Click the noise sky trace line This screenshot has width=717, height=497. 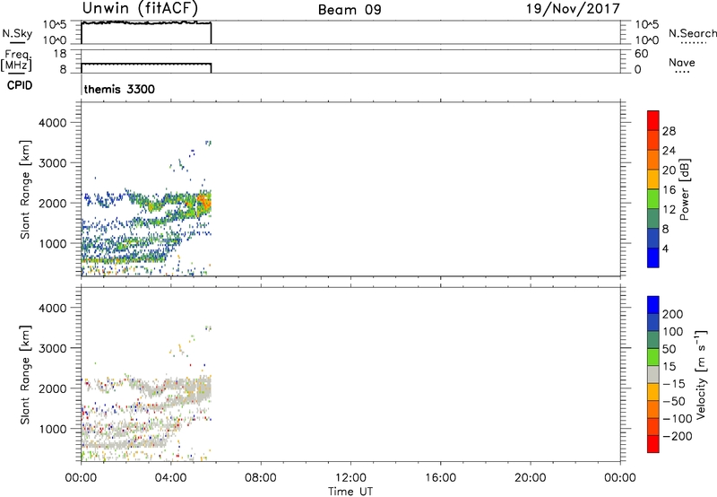(x=146, y=22)
